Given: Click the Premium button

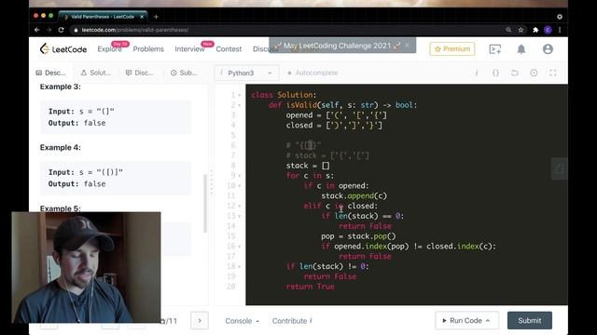Looking at the screenshot, I should tap(451, 49).
